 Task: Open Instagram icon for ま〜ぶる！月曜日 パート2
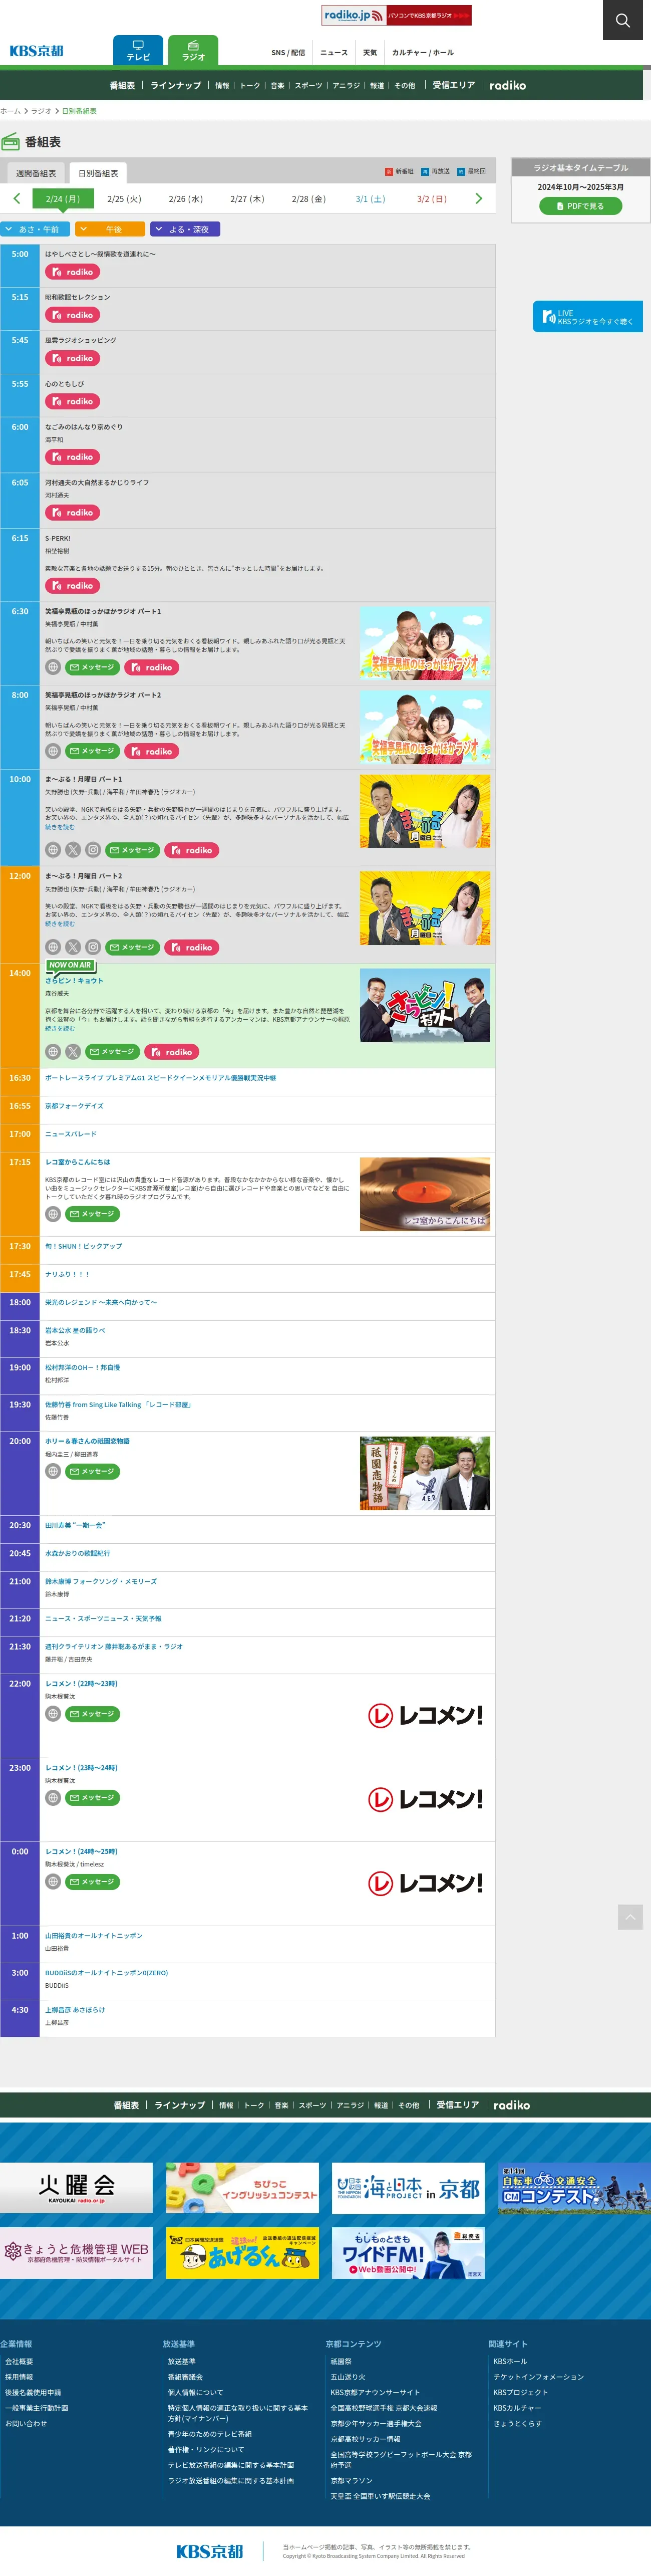coord(93,947)
